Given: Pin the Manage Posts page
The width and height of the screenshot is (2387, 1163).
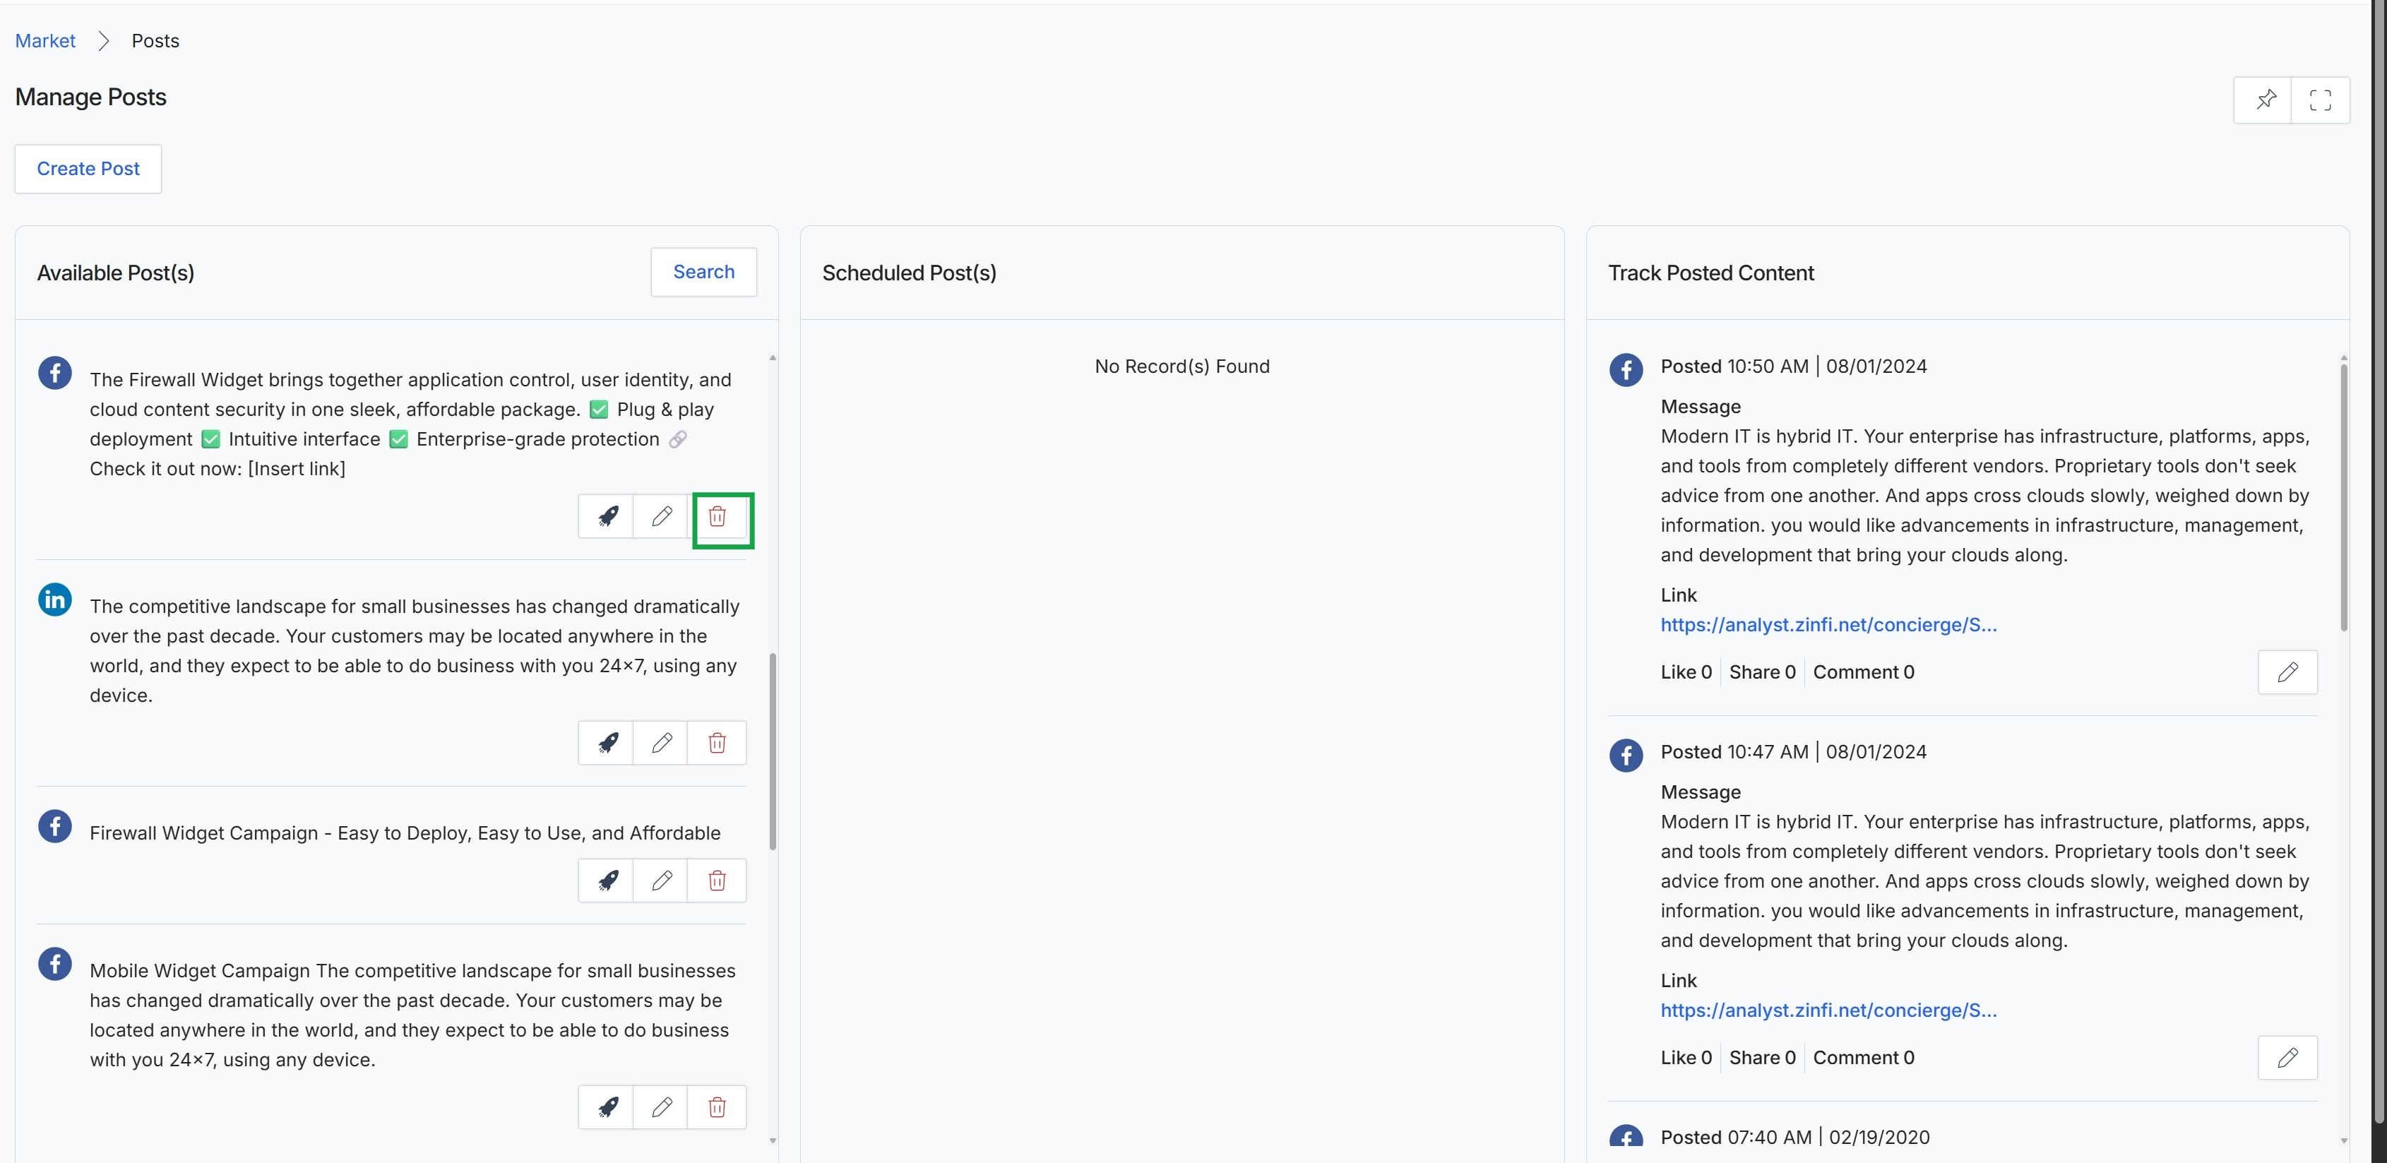Looking at the screenshot, I should (2263, 100).
